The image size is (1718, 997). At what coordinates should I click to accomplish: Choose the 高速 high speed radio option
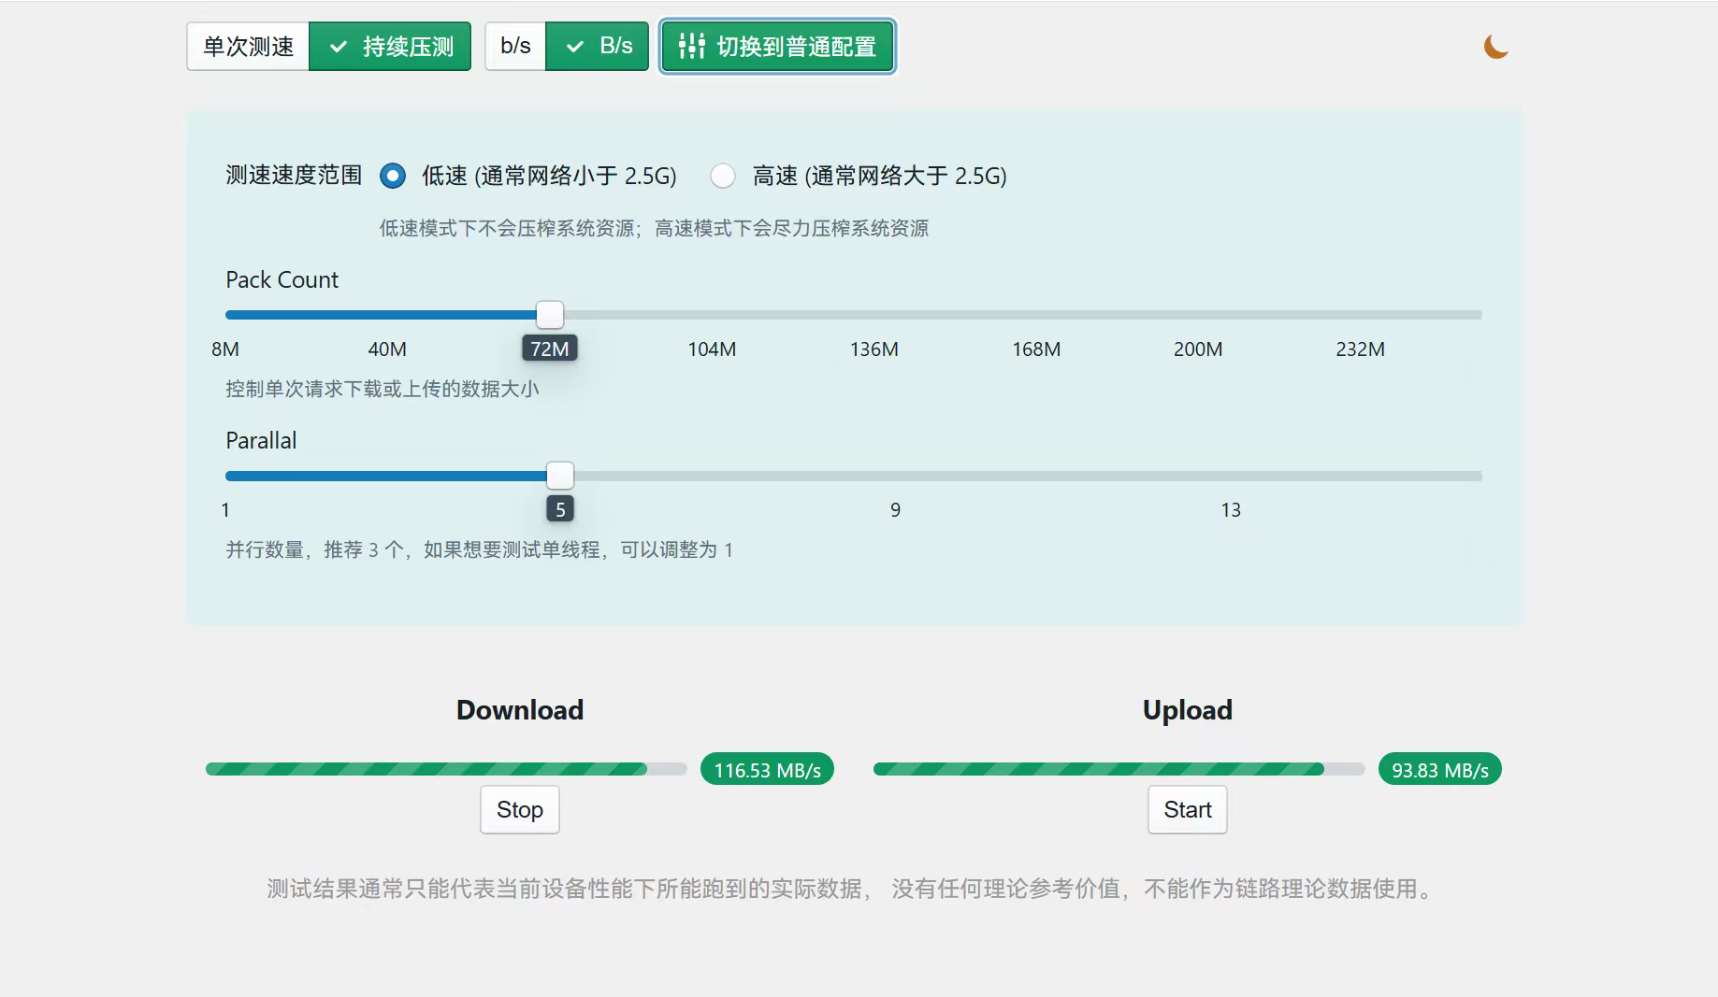click(723, 176)
